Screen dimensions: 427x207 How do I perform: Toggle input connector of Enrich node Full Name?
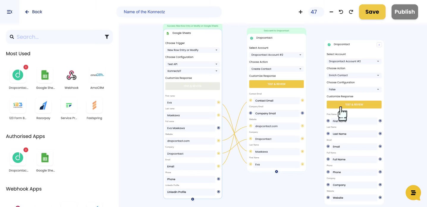[328, 159]
